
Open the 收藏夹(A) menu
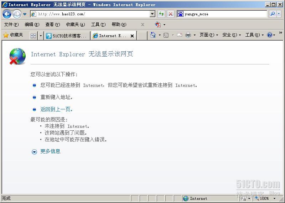coord(76,25)
